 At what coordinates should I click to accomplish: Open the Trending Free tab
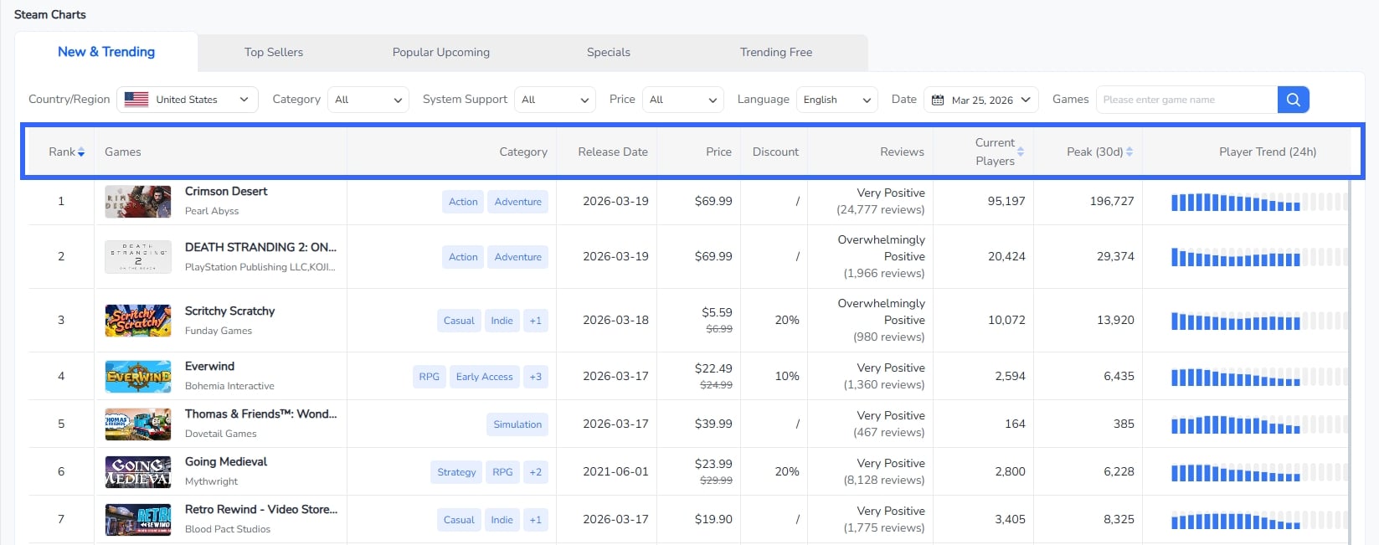tap(776, 52)
